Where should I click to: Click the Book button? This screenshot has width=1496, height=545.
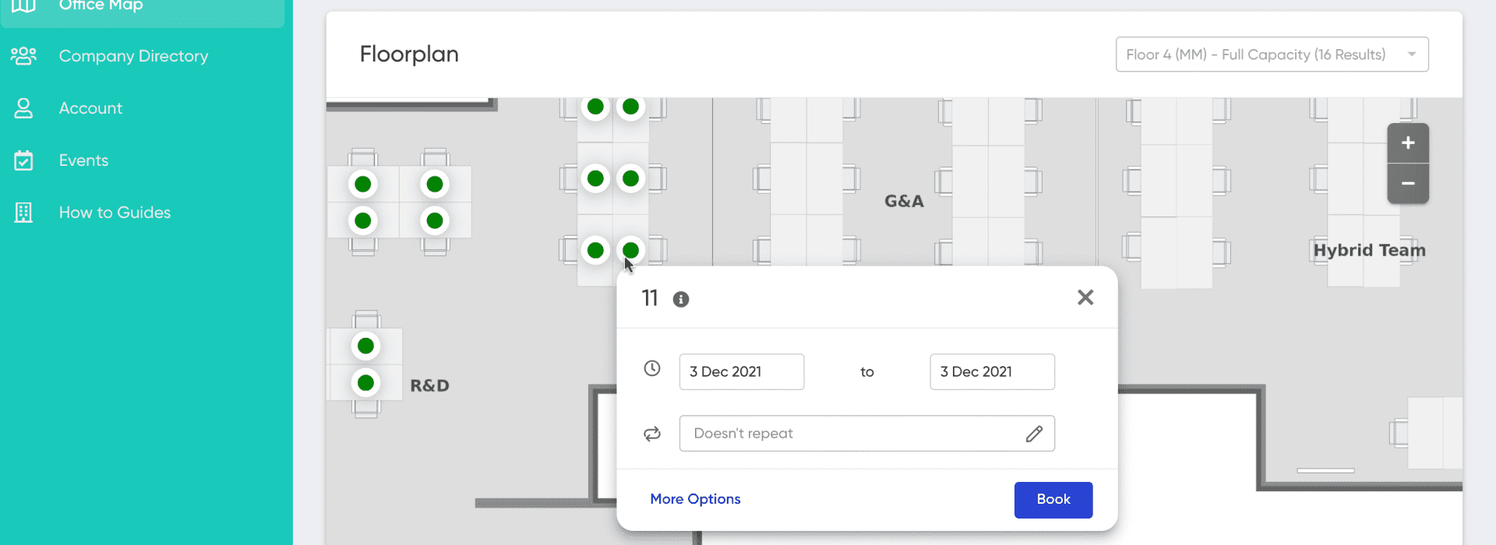click(1053, 500)
